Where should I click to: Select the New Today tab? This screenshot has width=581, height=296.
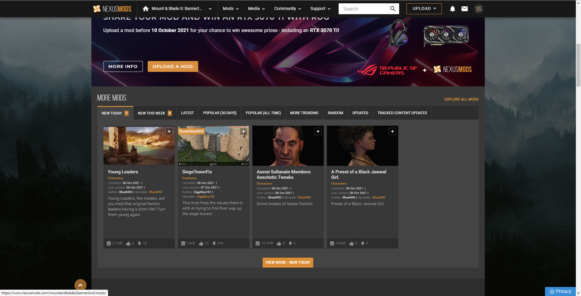tap(115, 113)
